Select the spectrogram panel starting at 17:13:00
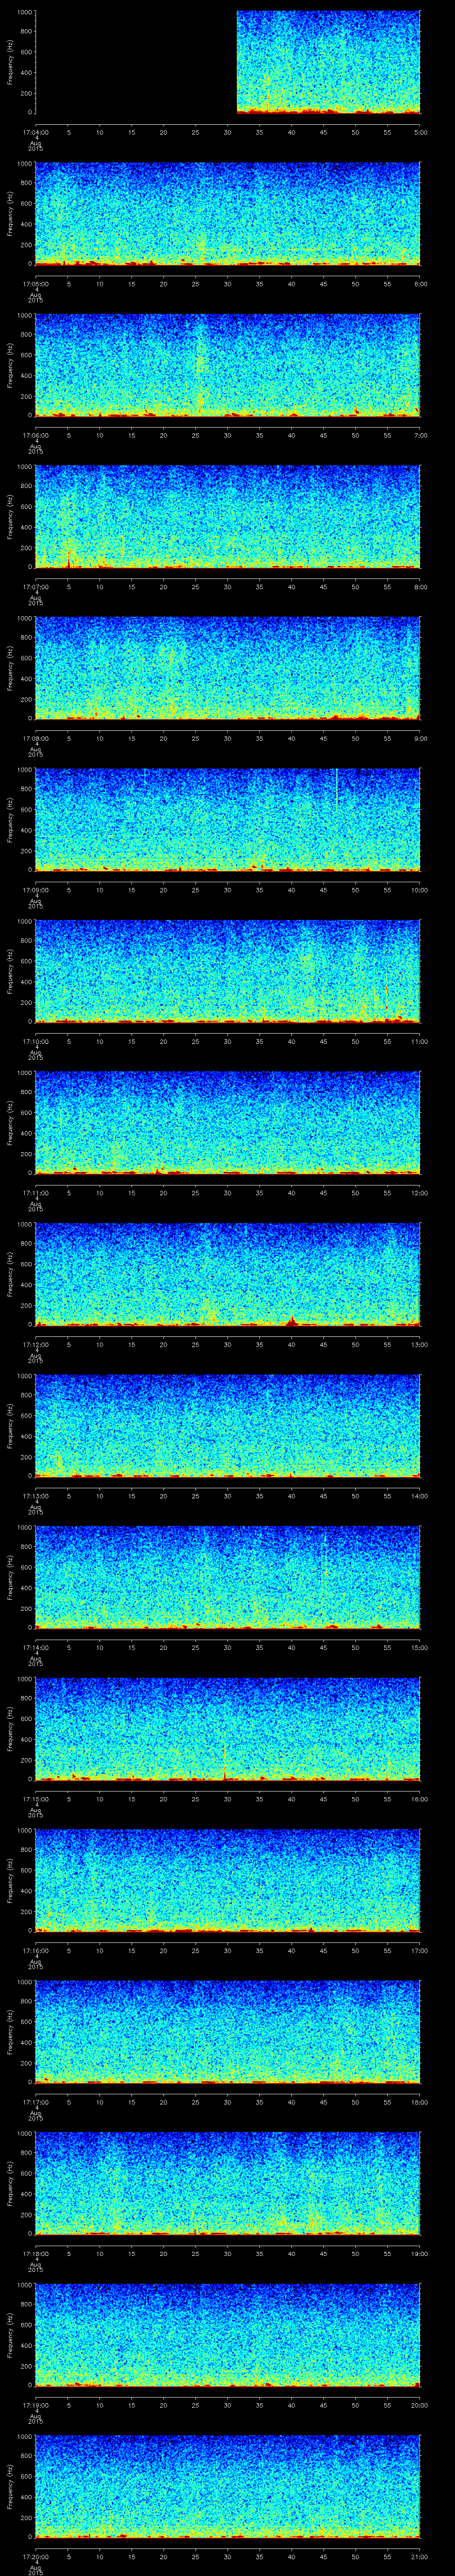455x2576 pixels. click(x=228, y=1426)
